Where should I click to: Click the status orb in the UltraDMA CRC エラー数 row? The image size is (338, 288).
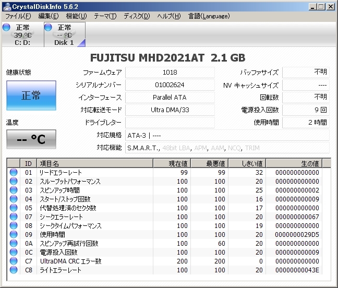[14, 261]
